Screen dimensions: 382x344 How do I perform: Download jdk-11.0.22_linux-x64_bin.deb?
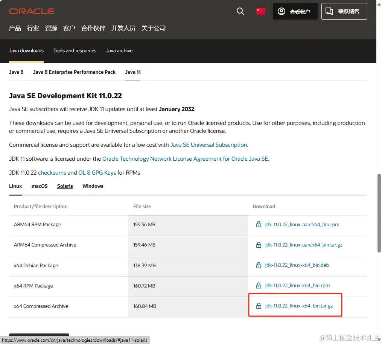pyautogui.click(x=297, y=265)
